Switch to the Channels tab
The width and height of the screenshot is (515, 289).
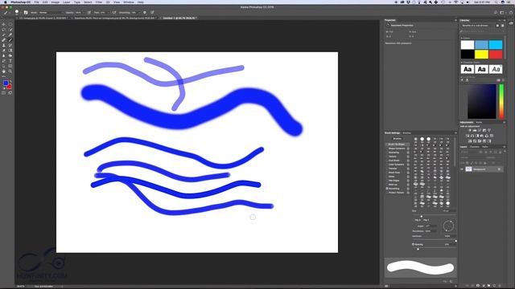(x=474, y=147)
